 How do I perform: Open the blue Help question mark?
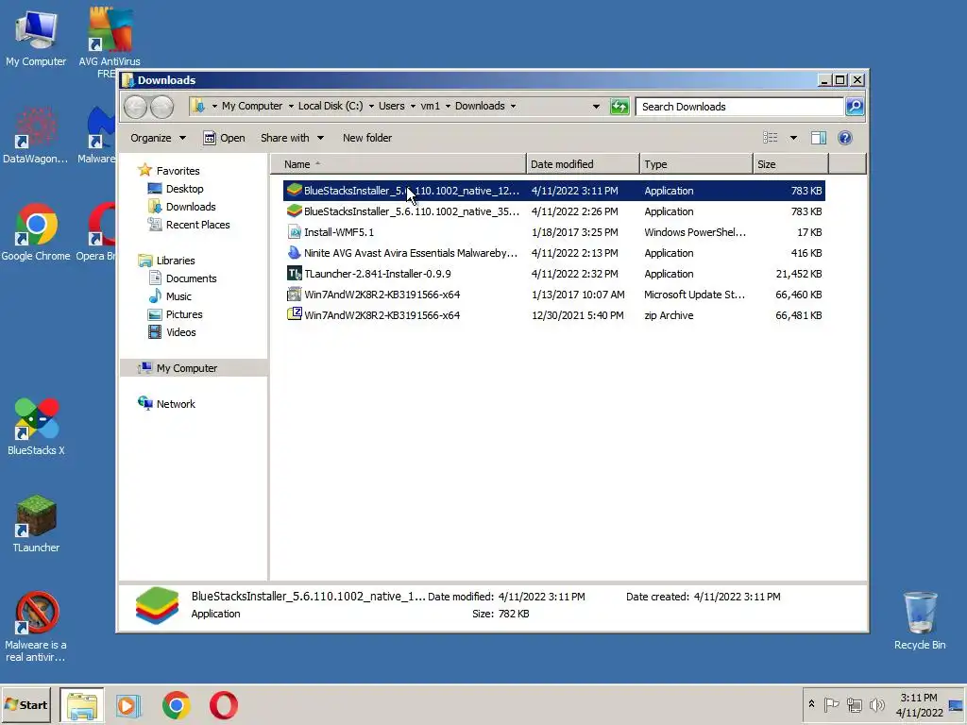845,138
